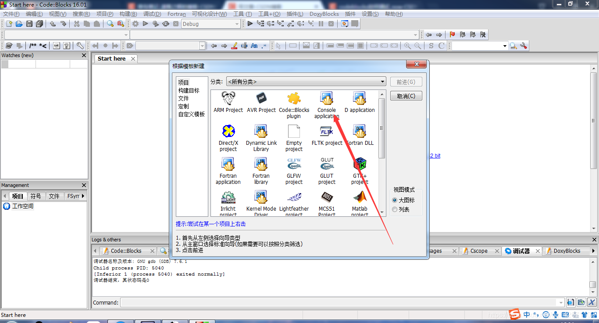Pick the AVR Project template

[261, 102]
